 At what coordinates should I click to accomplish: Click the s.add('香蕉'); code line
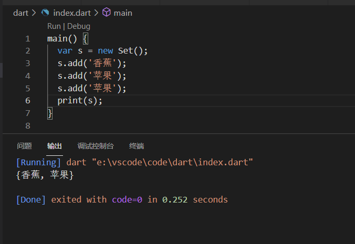[x=92, y=63]
